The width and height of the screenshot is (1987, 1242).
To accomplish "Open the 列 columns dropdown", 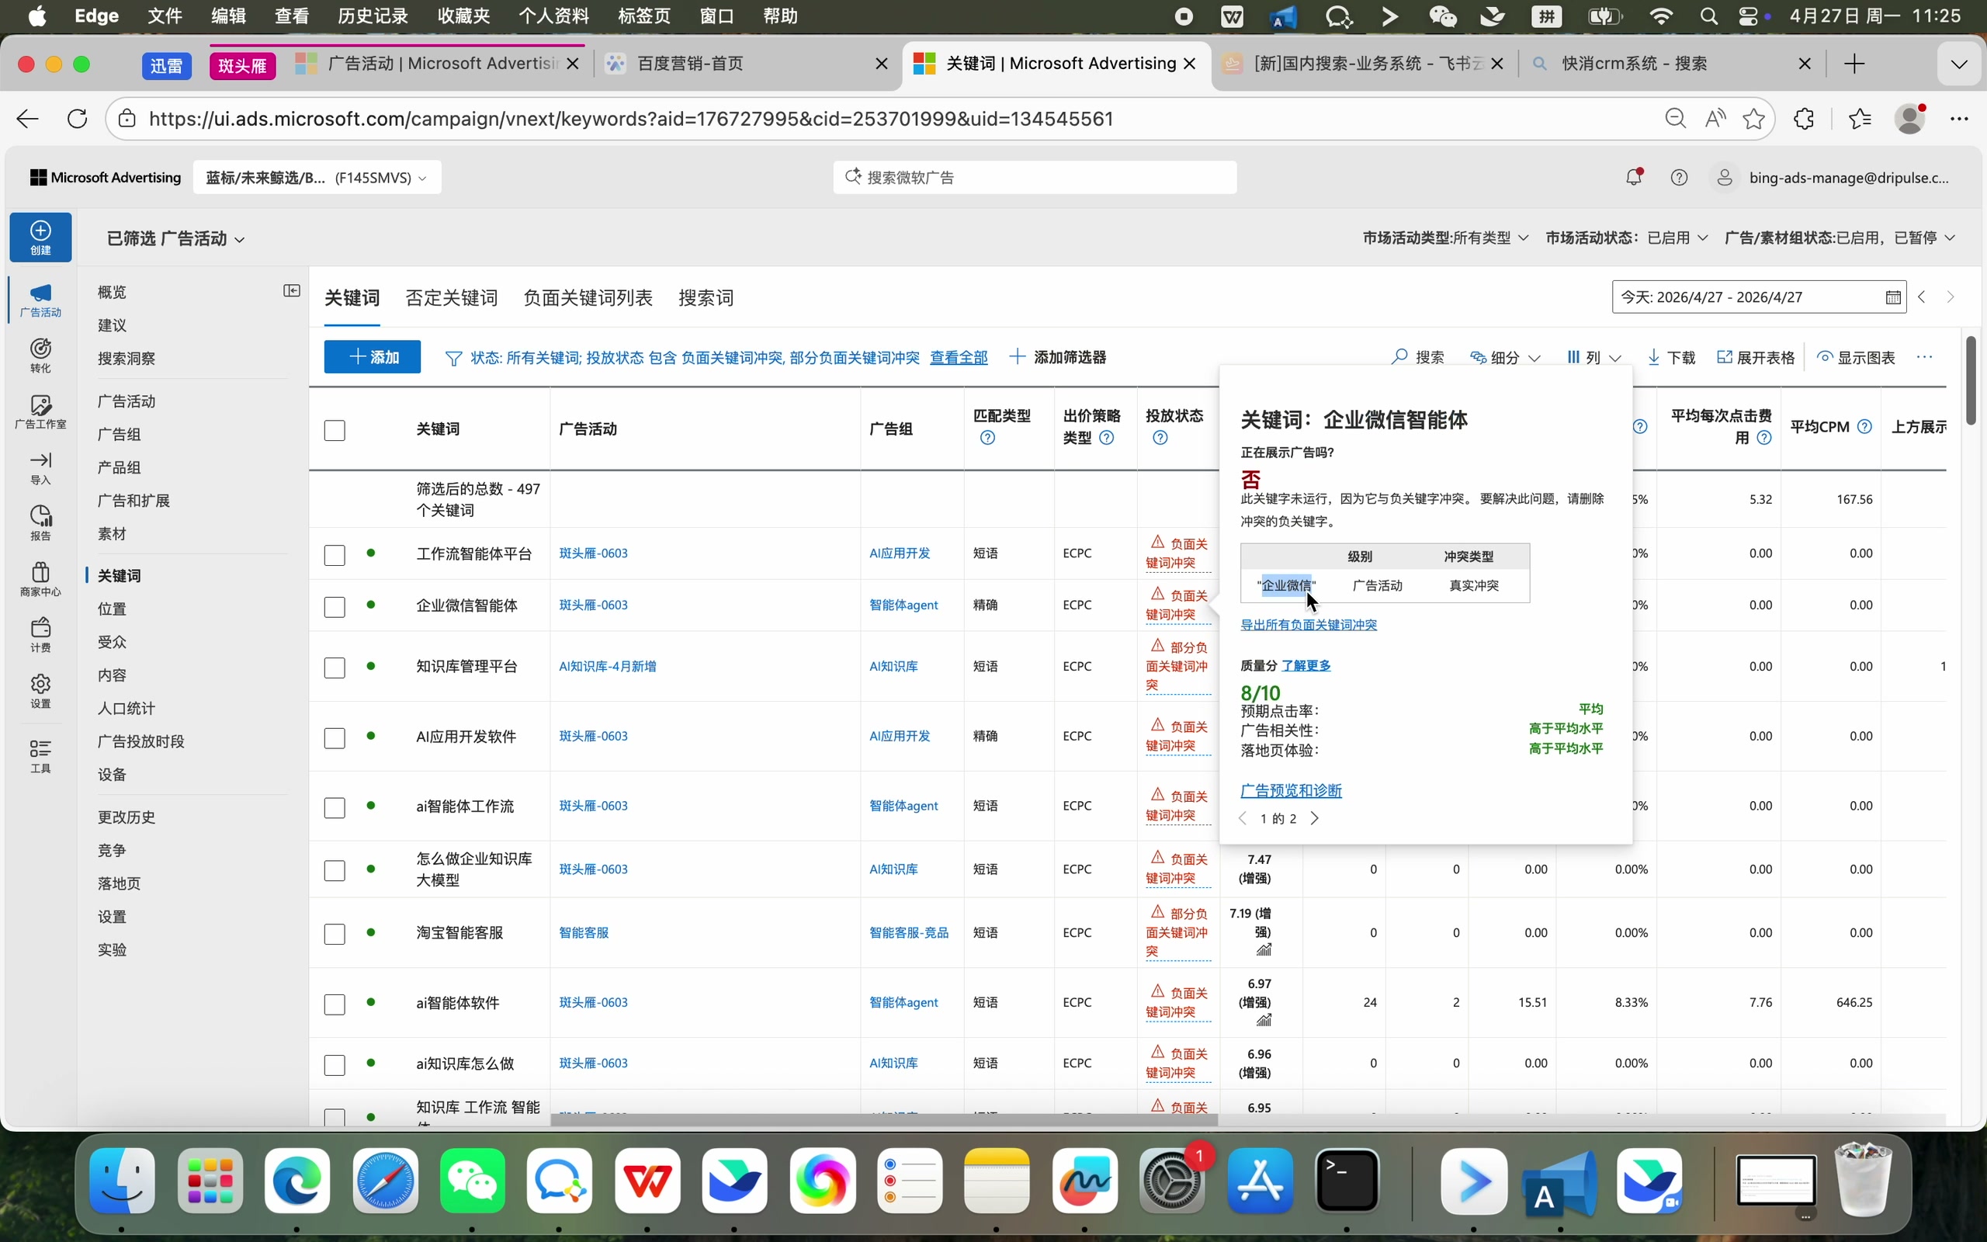I will click(1593, 357).
